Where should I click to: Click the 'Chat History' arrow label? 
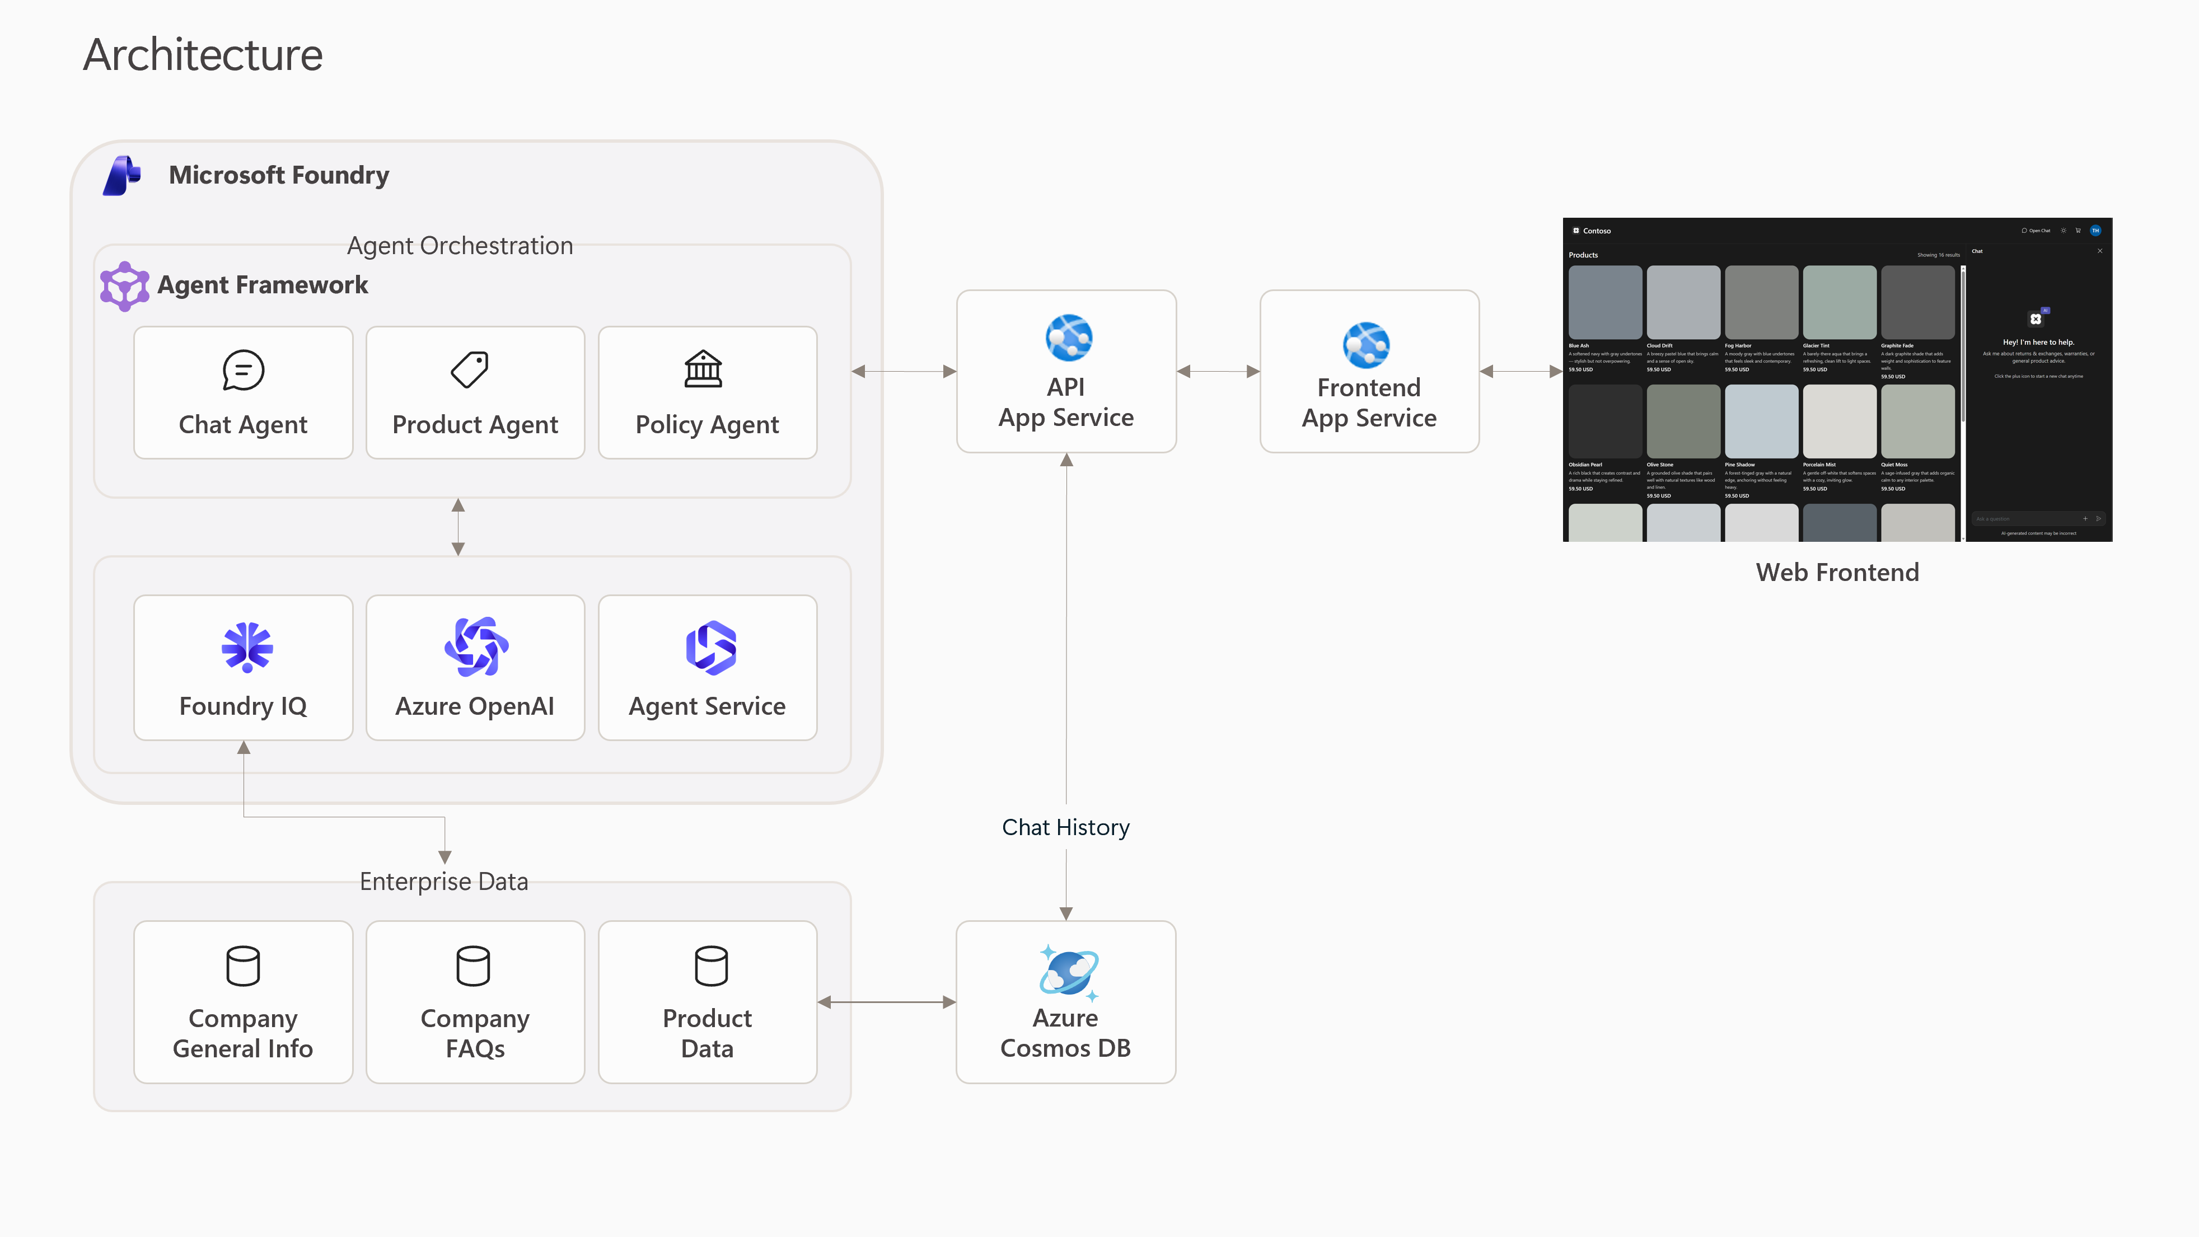(x=1065, y=827)
